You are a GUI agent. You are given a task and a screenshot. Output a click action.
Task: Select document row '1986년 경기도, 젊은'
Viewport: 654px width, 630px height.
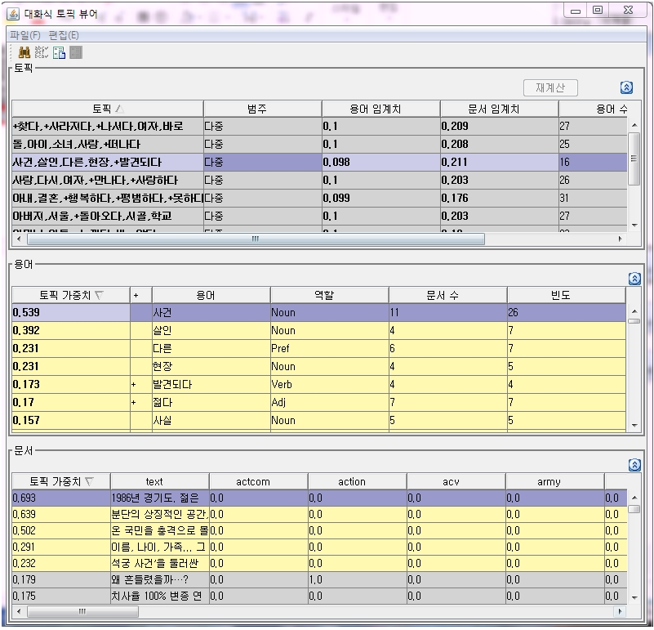[x=319, y=498]
